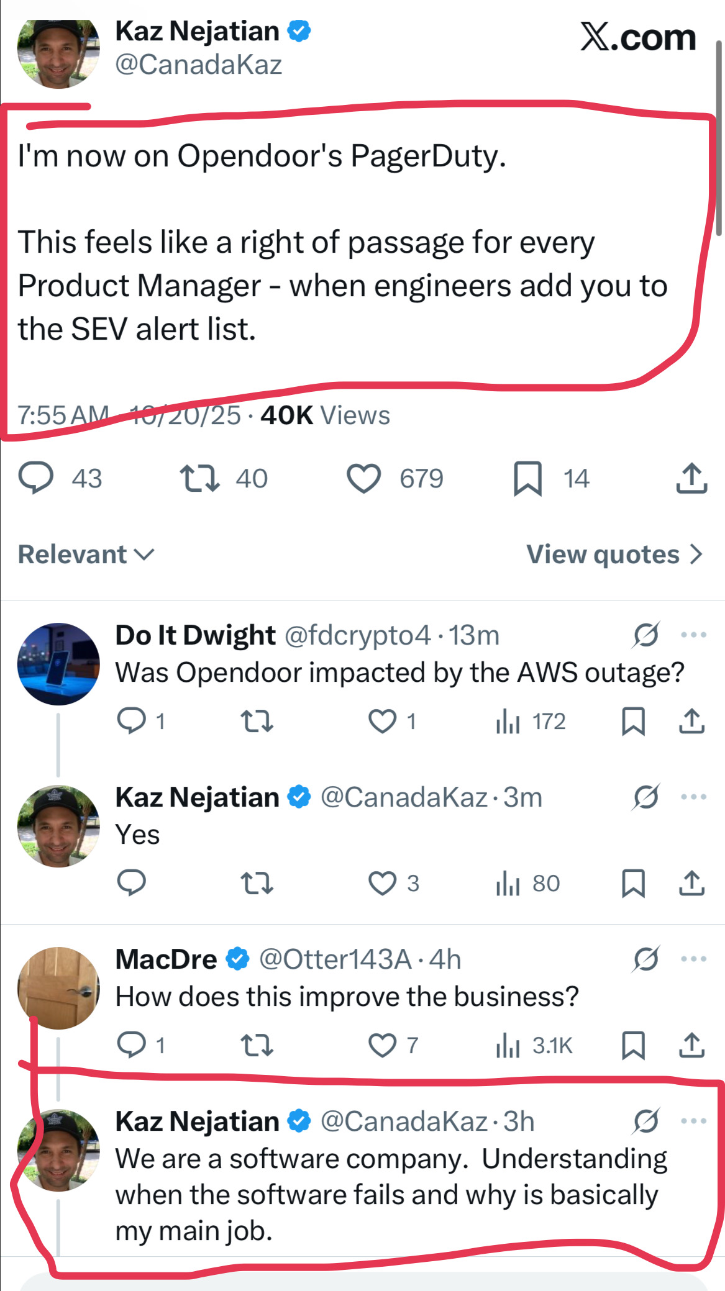Open View quotes
This screenshot has width=725, height=1291.
tap(614, 555)
